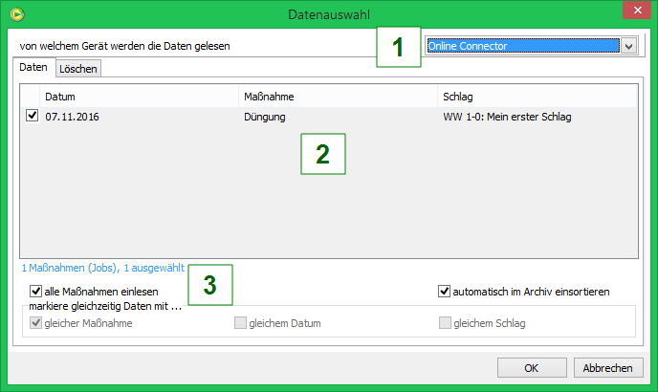Toggle the 'gleicher Maßnahme' checkbox
Viewport: 658px width, 392px height.
tap(36, 323)
